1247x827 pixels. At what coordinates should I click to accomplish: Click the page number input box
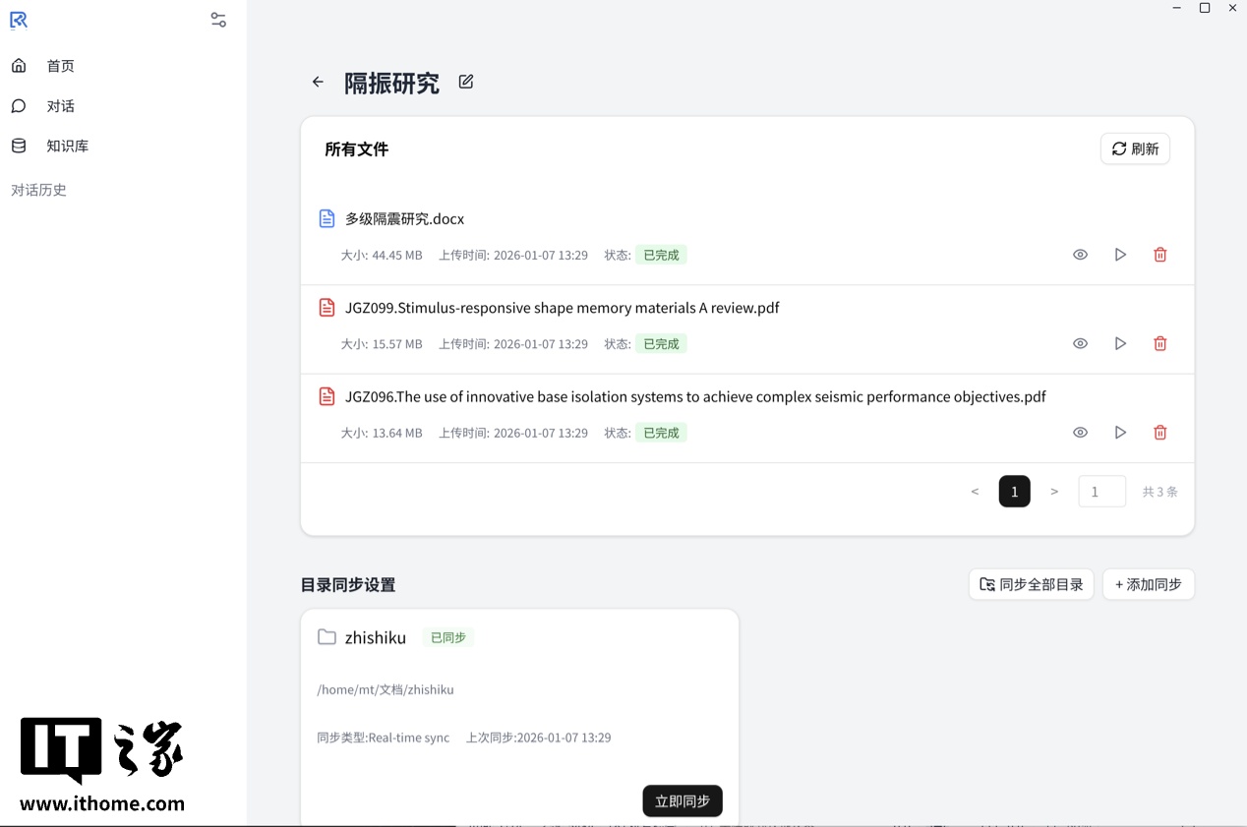point(1101,491)
